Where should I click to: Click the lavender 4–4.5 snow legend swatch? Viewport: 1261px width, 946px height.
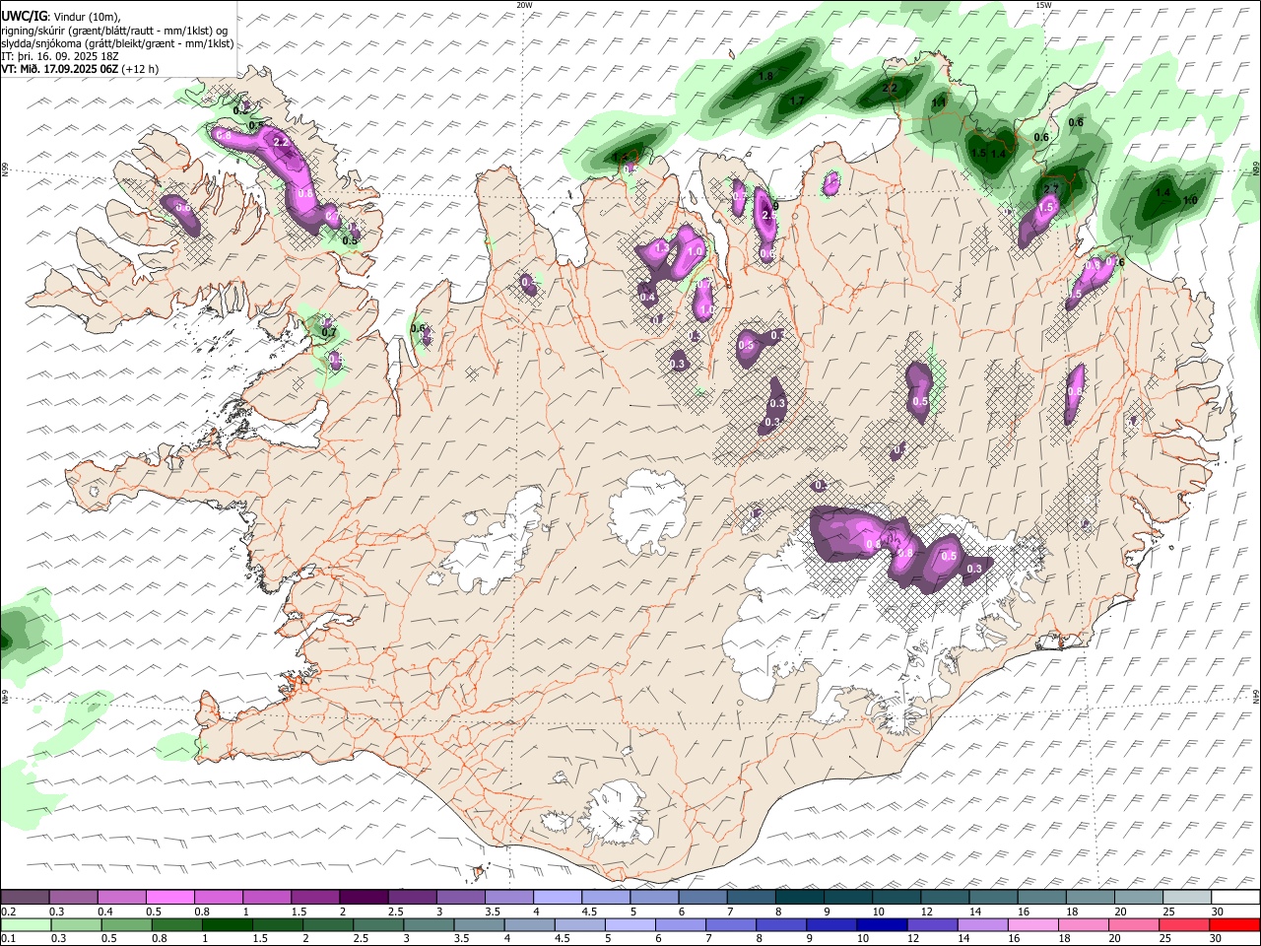click(x=556, y=898)
